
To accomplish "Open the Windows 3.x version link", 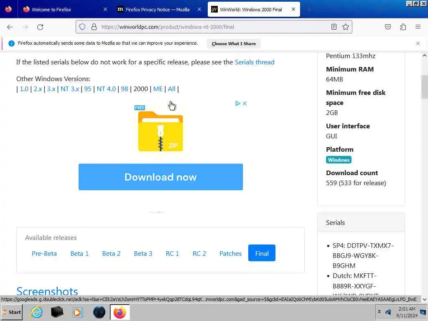I will 51,89.
